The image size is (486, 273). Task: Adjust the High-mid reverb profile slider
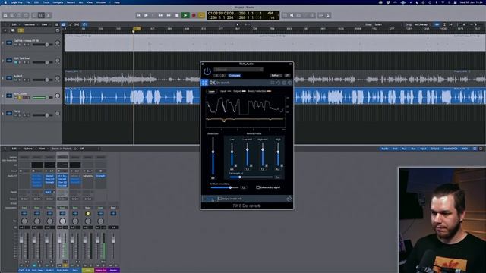(x=263, y=150)
